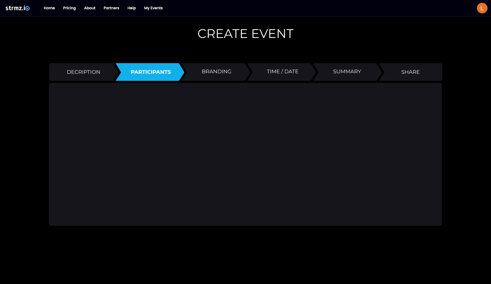491x284 pixels.
Task: Select the Share step tab
Action: pos(410,72)
